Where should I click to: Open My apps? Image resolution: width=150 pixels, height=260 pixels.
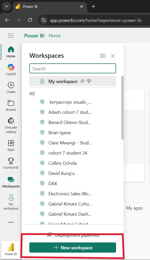coord(135,208)
